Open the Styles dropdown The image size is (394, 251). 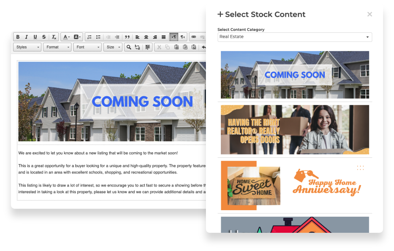coord(27,47)
